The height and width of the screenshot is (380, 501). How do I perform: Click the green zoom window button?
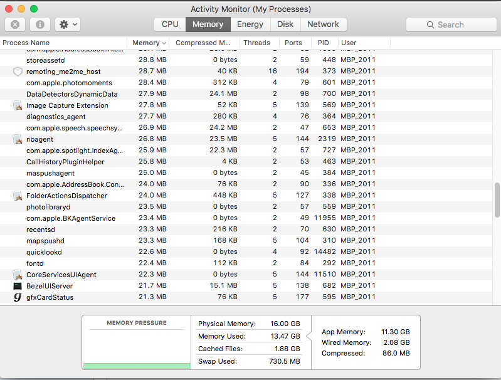(34, 9)
